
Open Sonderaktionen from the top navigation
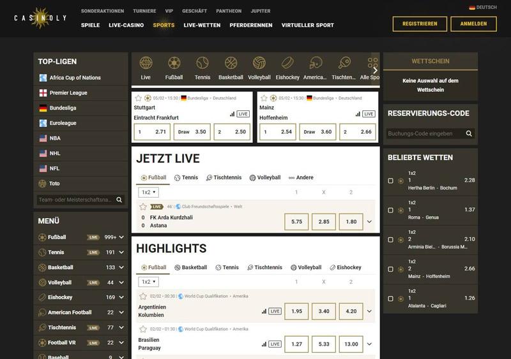point(102,11)
